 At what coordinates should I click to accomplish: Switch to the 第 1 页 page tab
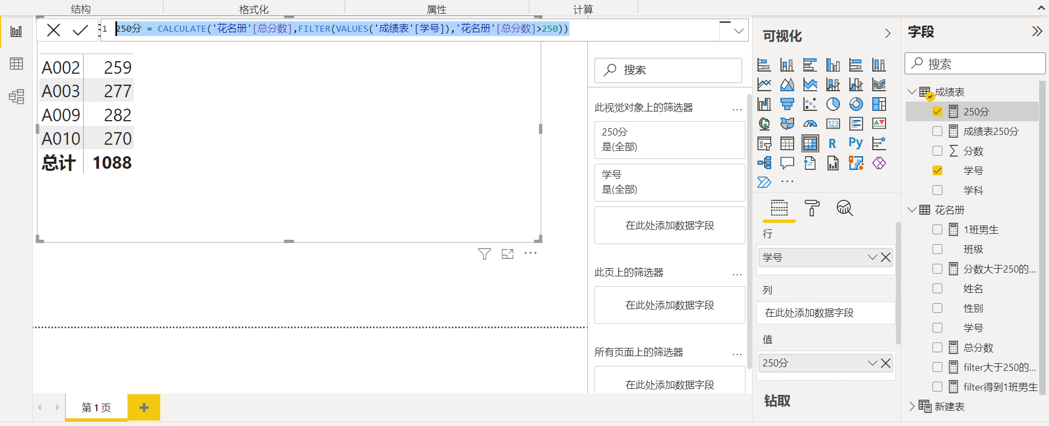[96, 407]
